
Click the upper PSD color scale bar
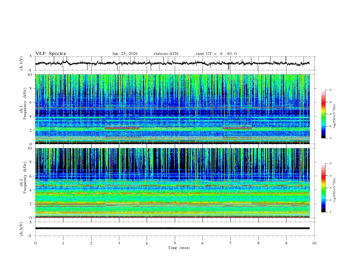pyautogui.click(x=323, y=114)
